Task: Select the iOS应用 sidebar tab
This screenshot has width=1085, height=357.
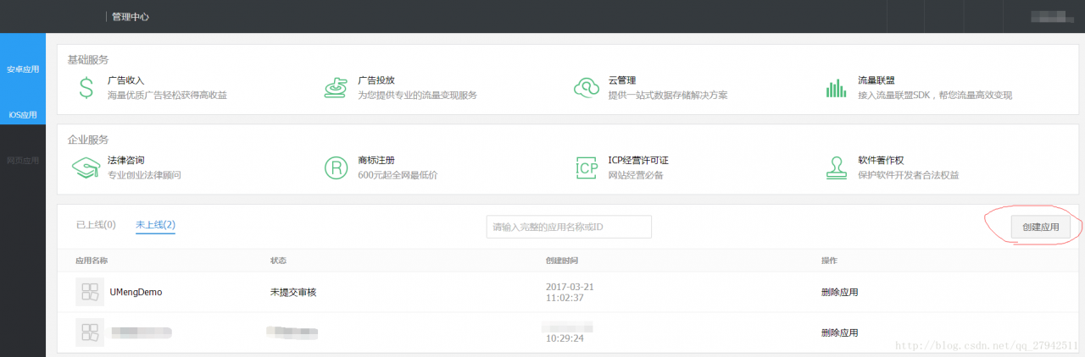Action: (23, 114)
